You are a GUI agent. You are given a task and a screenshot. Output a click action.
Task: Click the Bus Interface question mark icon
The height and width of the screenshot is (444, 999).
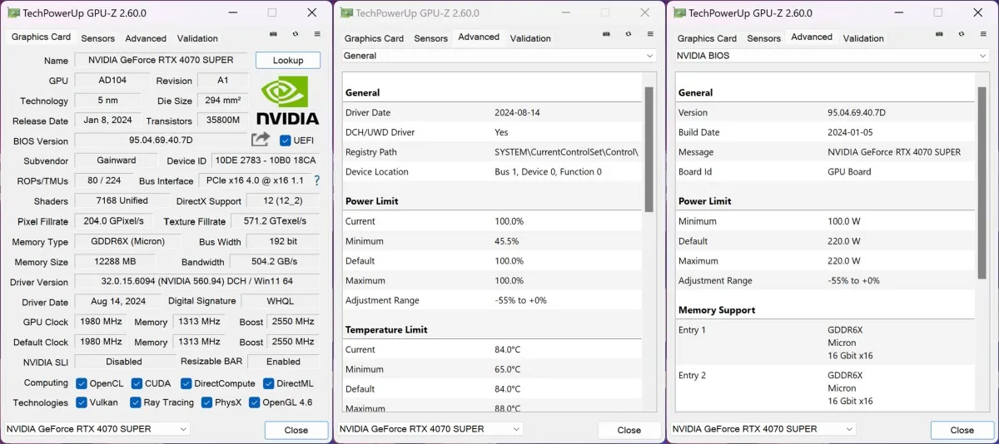(x=316, y=180)
